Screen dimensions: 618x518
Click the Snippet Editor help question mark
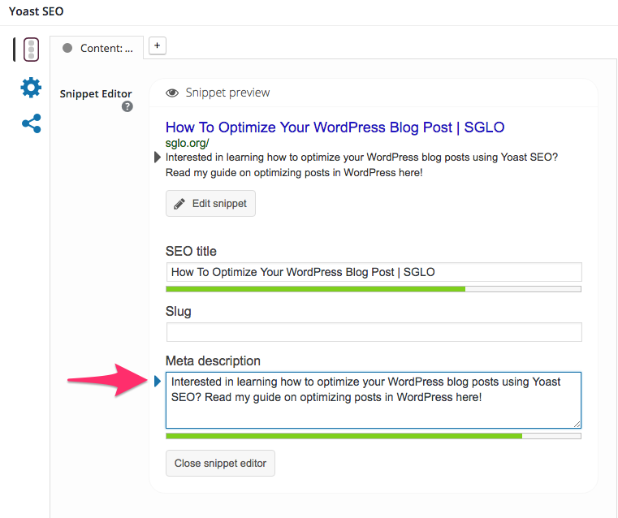[x=127, y=106]
